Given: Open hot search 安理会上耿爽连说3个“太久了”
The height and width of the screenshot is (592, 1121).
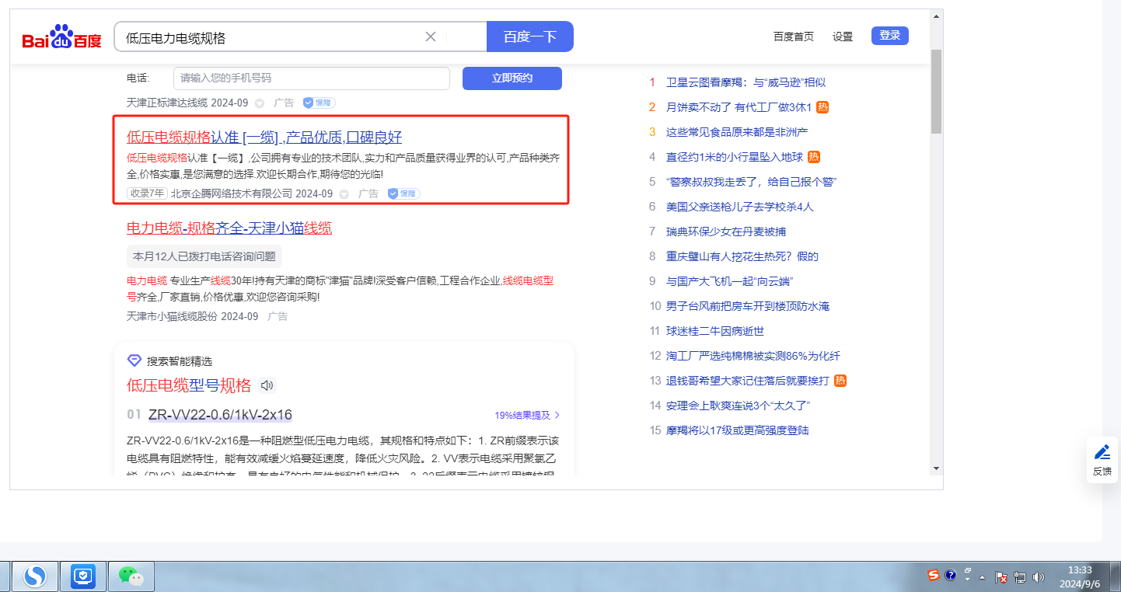Looking at the screenshot, I should point(739,406).
